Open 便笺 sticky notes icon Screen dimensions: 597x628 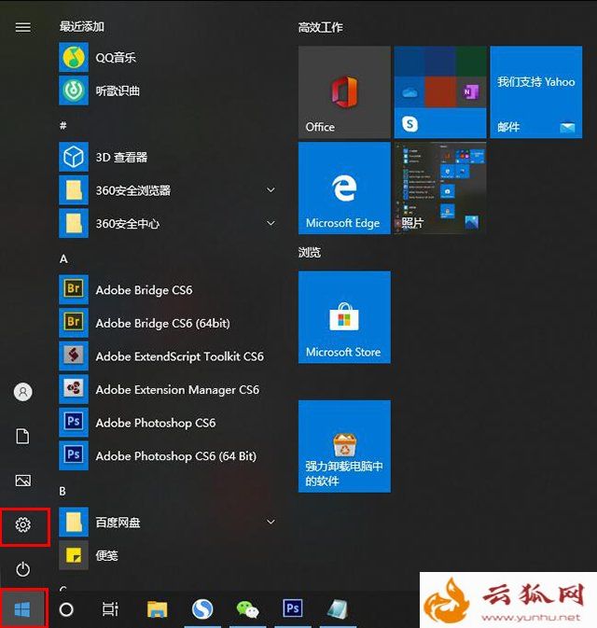pos(74,555)
